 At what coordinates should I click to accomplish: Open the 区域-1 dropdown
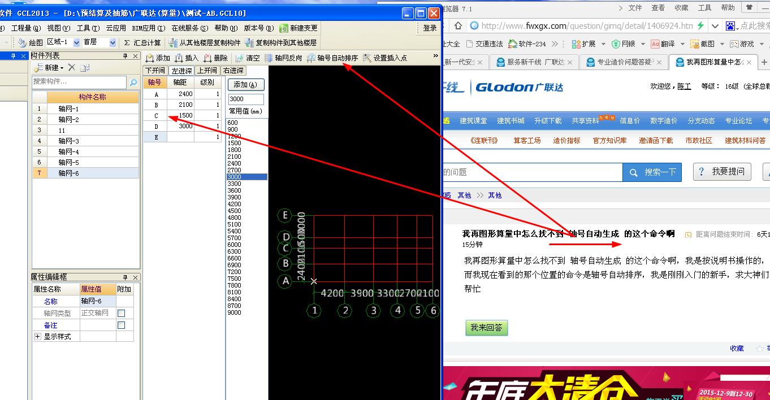tap(77, 42)
